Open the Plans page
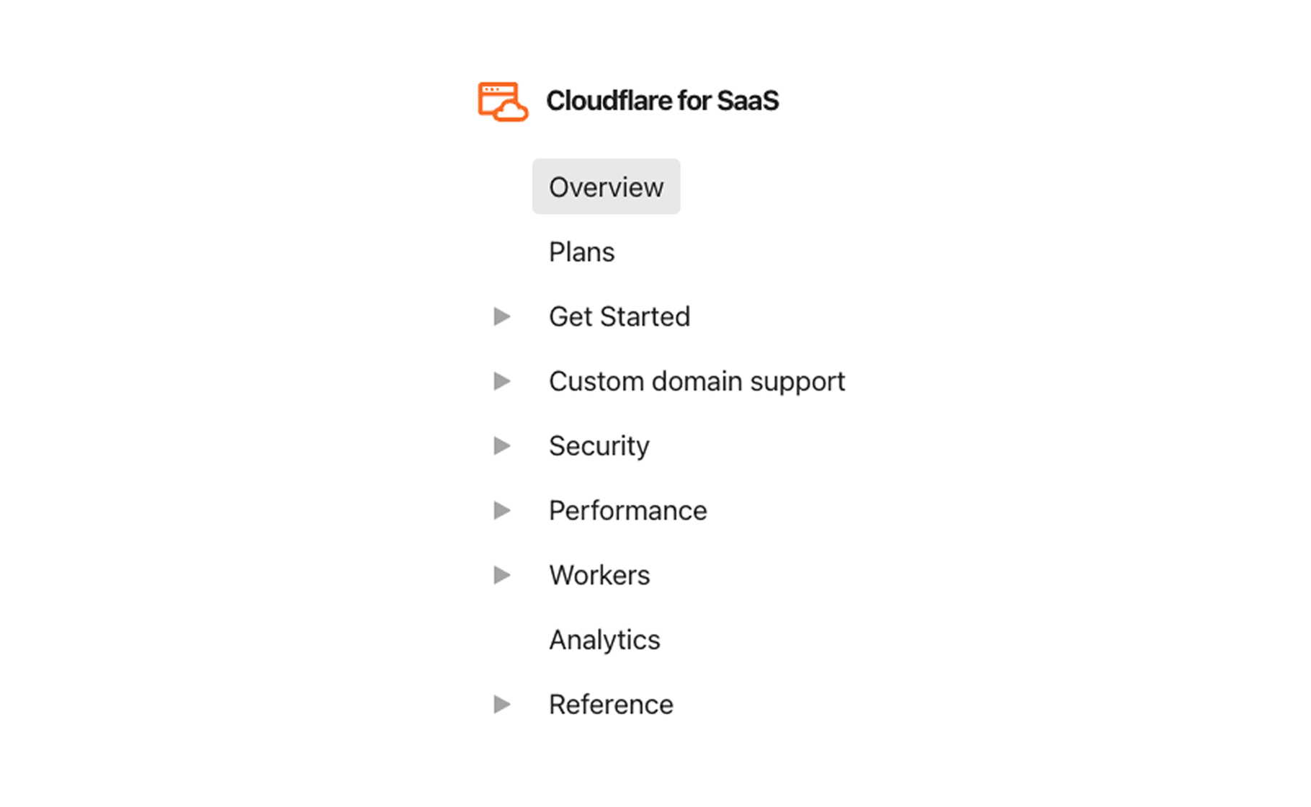 581,252
